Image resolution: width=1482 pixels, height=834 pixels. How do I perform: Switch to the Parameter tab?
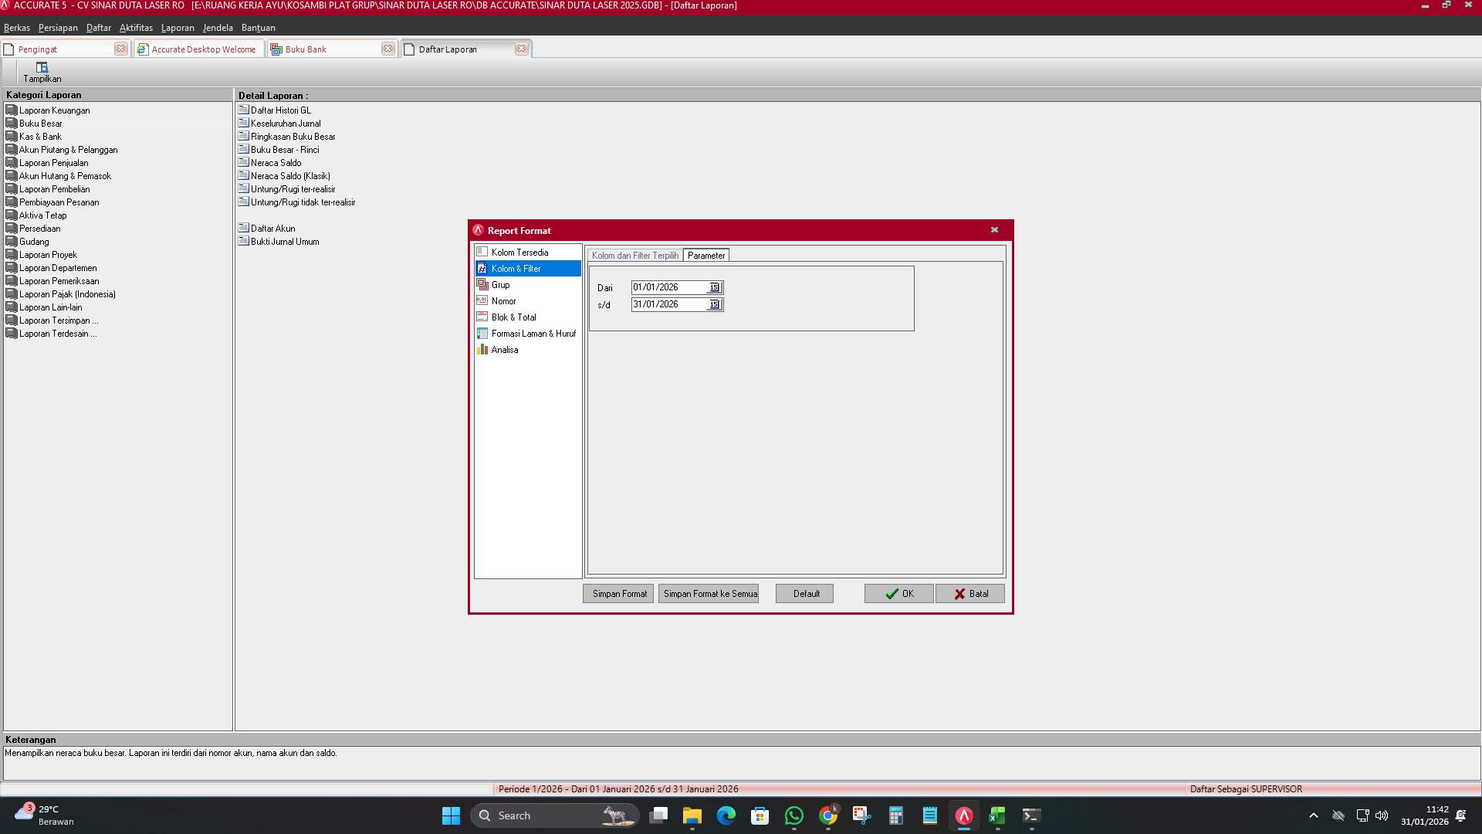pyautogui.click(x=706, y=254)
